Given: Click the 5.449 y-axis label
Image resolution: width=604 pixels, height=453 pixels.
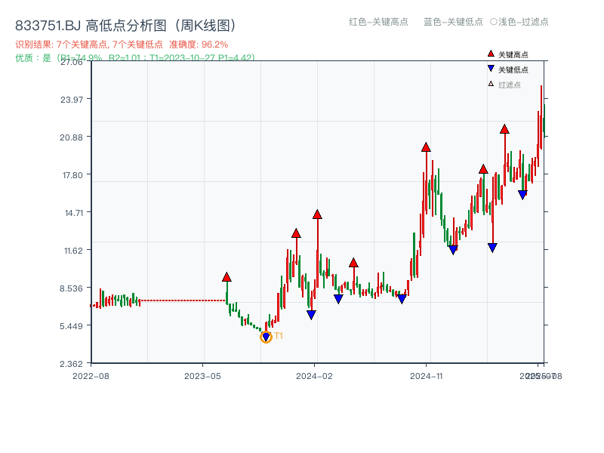Looking at the screenshot, I should (x=71, y=326).
